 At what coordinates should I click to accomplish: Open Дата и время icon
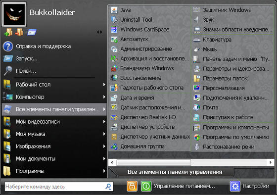coord(114,98)
